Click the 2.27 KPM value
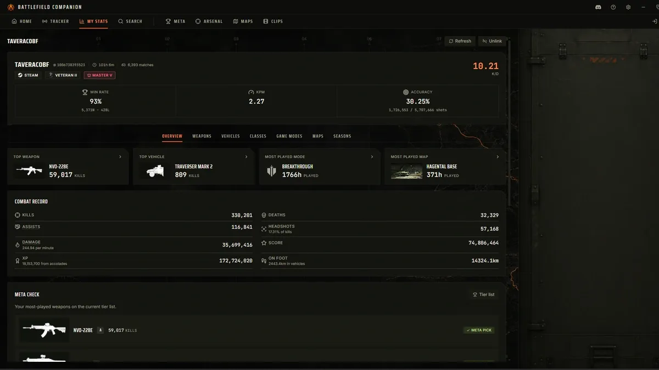This screenshot has width=659, height=370. [x=256, y=101]
